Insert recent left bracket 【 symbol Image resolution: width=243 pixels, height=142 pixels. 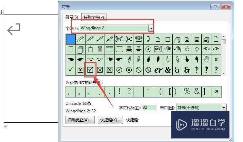coord(168,92)
